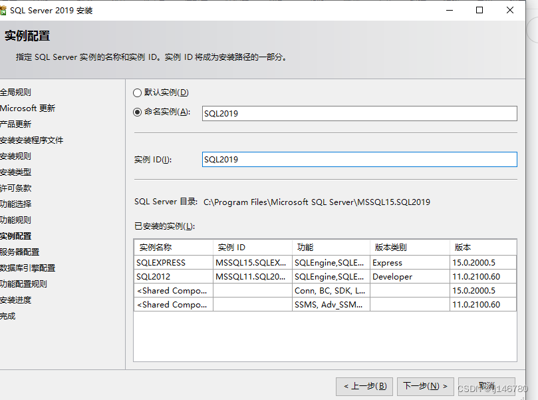Select the 许可条款 step
538x400 pixels.
(x=15, y=188)
